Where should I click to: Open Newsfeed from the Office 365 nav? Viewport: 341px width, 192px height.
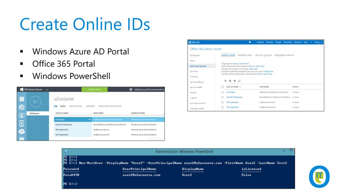pos(288,42)
